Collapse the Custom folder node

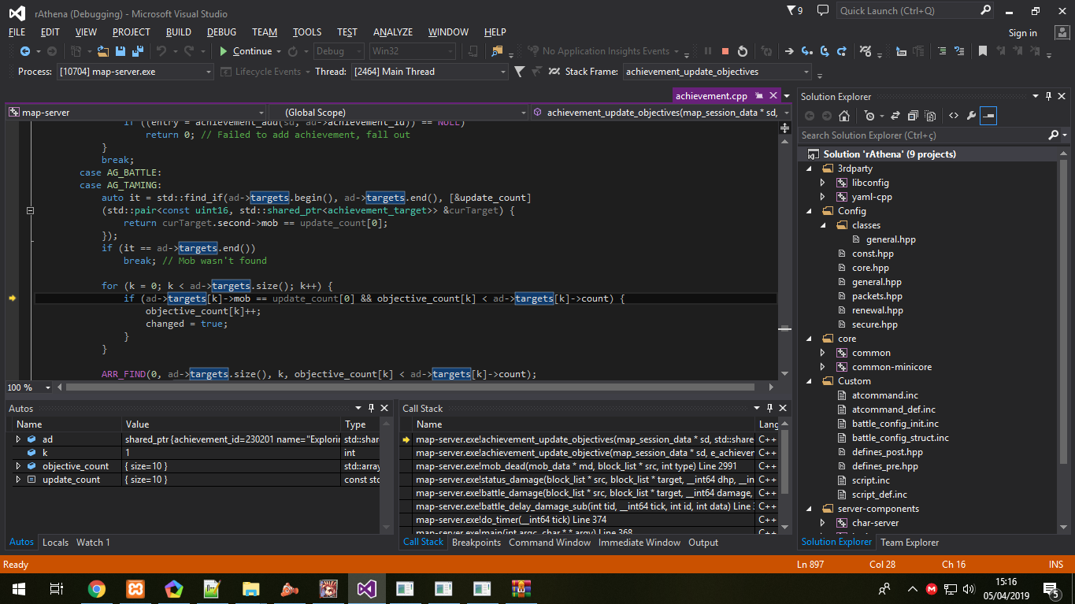tap(809, 380)
